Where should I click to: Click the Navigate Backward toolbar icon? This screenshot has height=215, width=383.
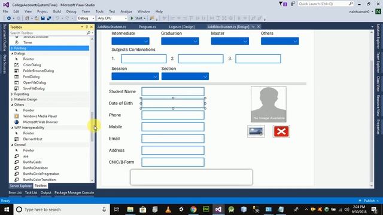9,19
